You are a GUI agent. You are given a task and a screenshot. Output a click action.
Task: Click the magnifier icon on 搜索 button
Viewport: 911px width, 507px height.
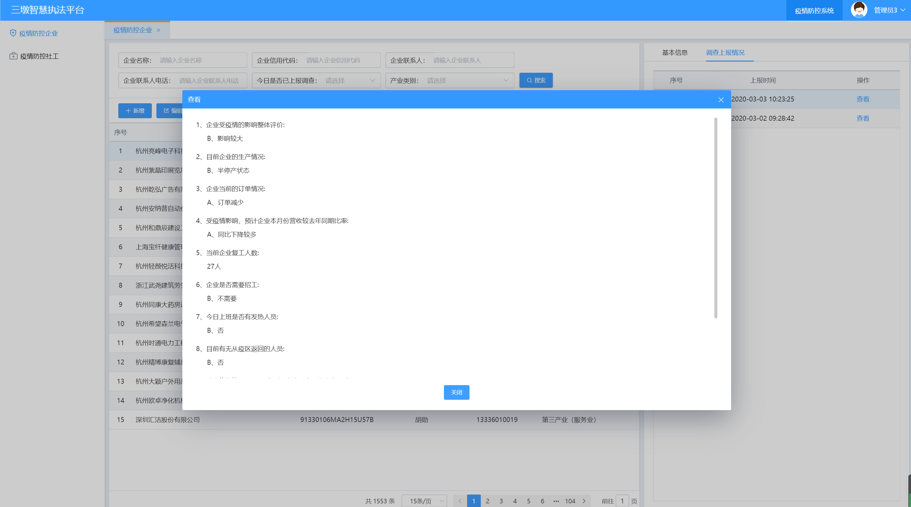[529, 80]
